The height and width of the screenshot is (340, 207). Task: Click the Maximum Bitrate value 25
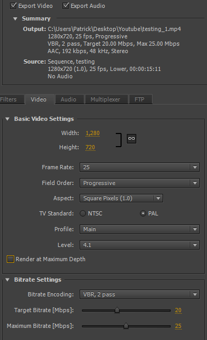pos(178,326)
